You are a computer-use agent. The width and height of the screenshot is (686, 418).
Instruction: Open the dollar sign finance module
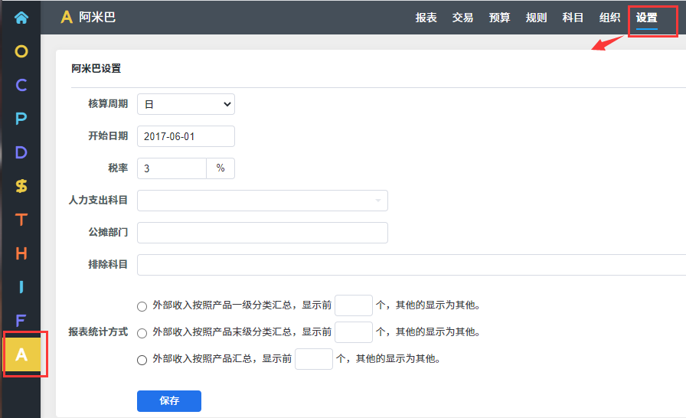21,186
